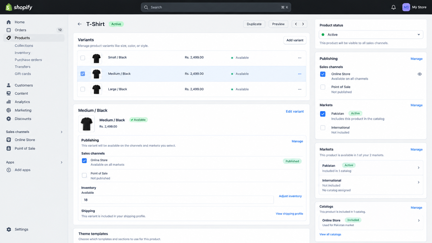Open more actions for Large / Black
The height and width of the screenshot is (243, 432).
pos(299,89)
